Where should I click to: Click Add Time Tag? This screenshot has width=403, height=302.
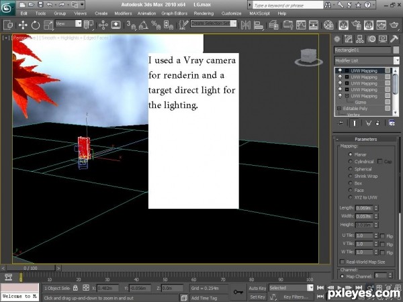coord(204,298)
